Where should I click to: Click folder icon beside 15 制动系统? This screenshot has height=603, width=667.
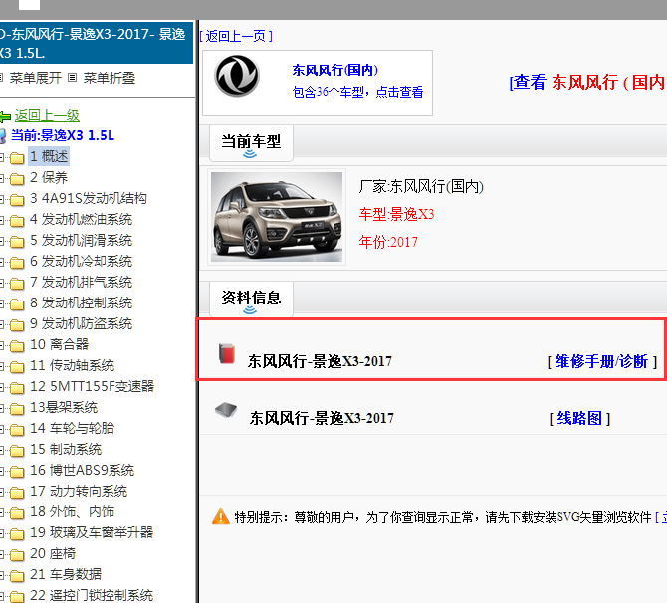click(x=17, y=451)
